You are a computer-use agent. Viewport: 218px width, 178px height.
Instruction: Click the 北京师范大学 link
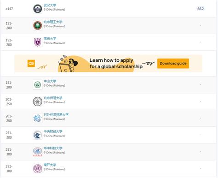(x=53, y=98)
